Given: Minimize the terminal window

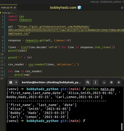Looking at the screenshot, I should pyautogui.click(x=104, y=82).
